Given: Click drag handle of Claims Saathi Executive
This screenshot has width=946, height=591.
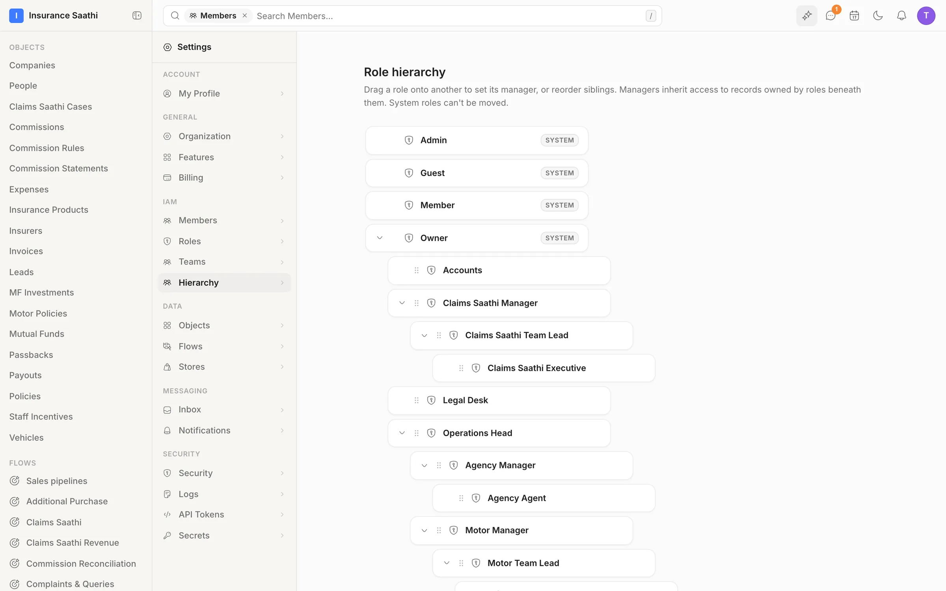Looking at the screenshot, I should [461, 368].
